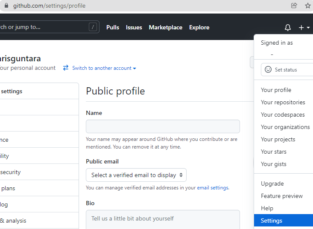Click the settings header in left sidebar
This screenshot has height=229, width=313.
pyautogui.click(x=12, y=91)
